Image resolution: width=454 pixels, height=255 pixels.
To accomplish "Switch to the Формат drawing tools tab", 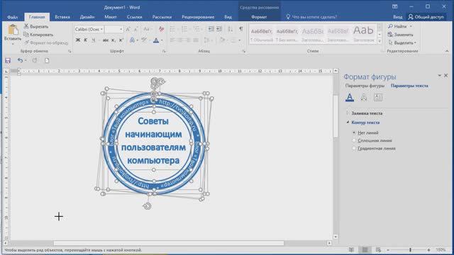I will pyautogui.click(x=259, y=17).
